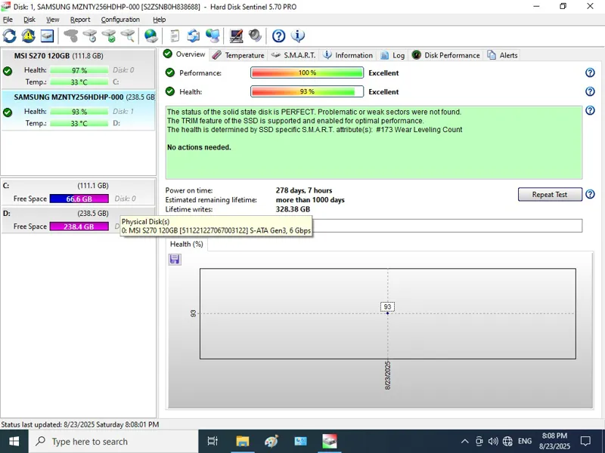Open the Configuration menu
Viewport: 605px width, 453px height.
[x=120, y=20]
